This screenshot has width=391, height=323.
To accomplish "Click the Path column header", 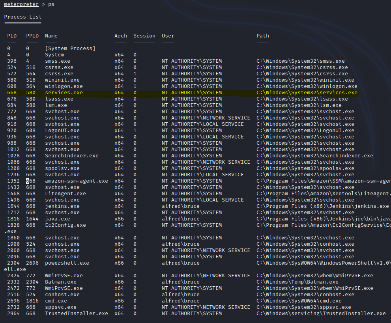I will (263, 36).
